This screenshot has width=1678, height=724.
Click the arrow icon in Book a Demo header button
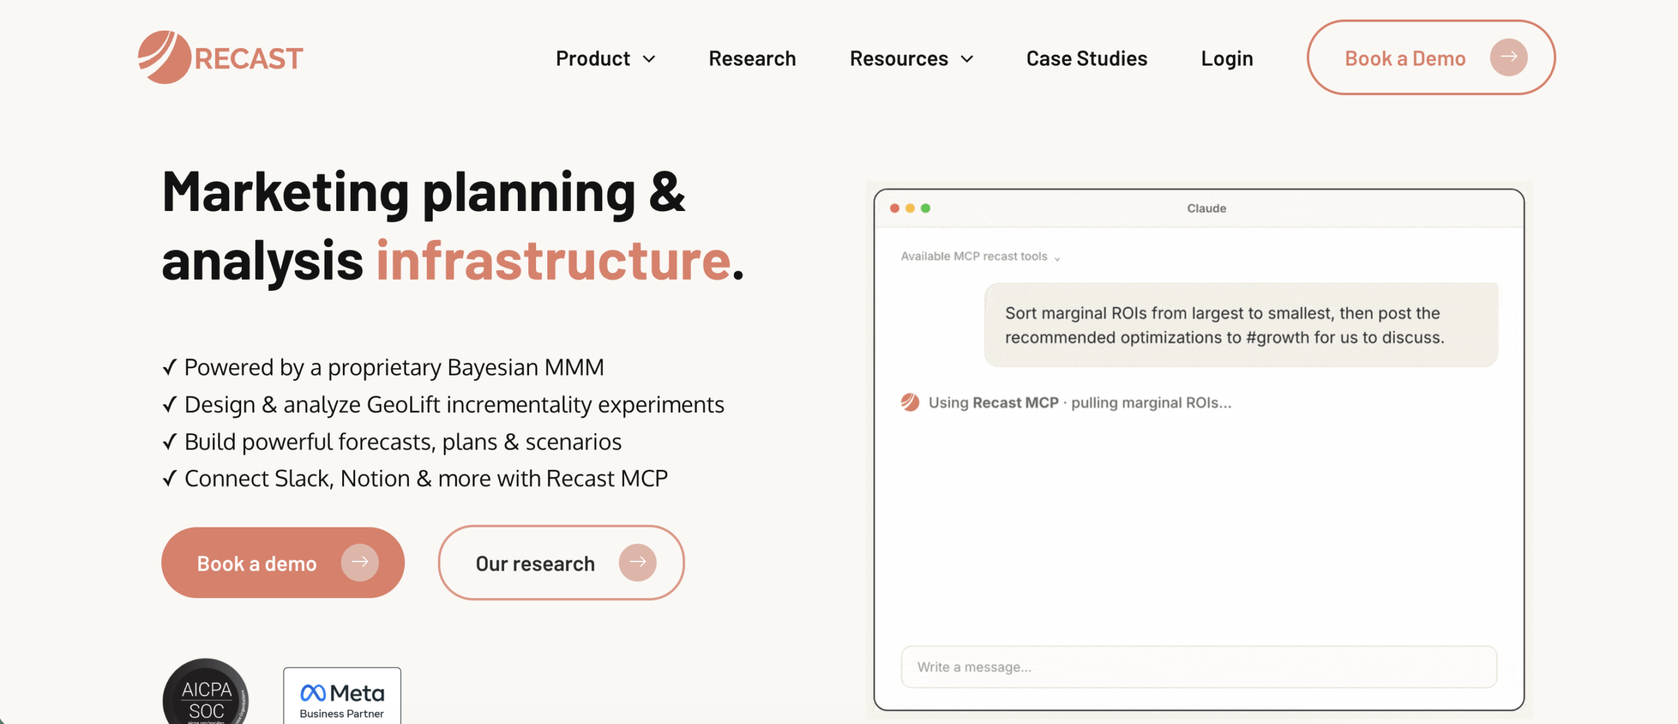coord(1508,57)
